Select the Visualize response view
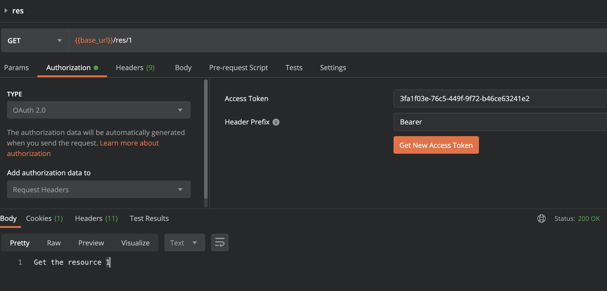Image resolution: width=607 pixels, height=291 pixels. pos(135,243)
